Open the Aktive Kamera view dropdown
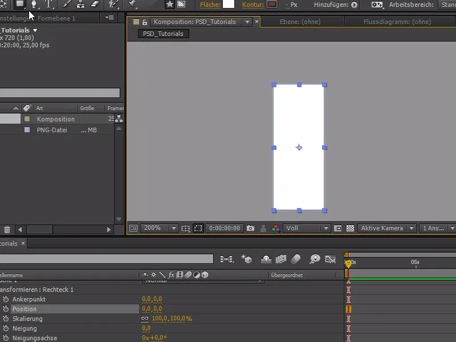The width and height of the screenshot is (456, 342). click(x=387, y=228)
